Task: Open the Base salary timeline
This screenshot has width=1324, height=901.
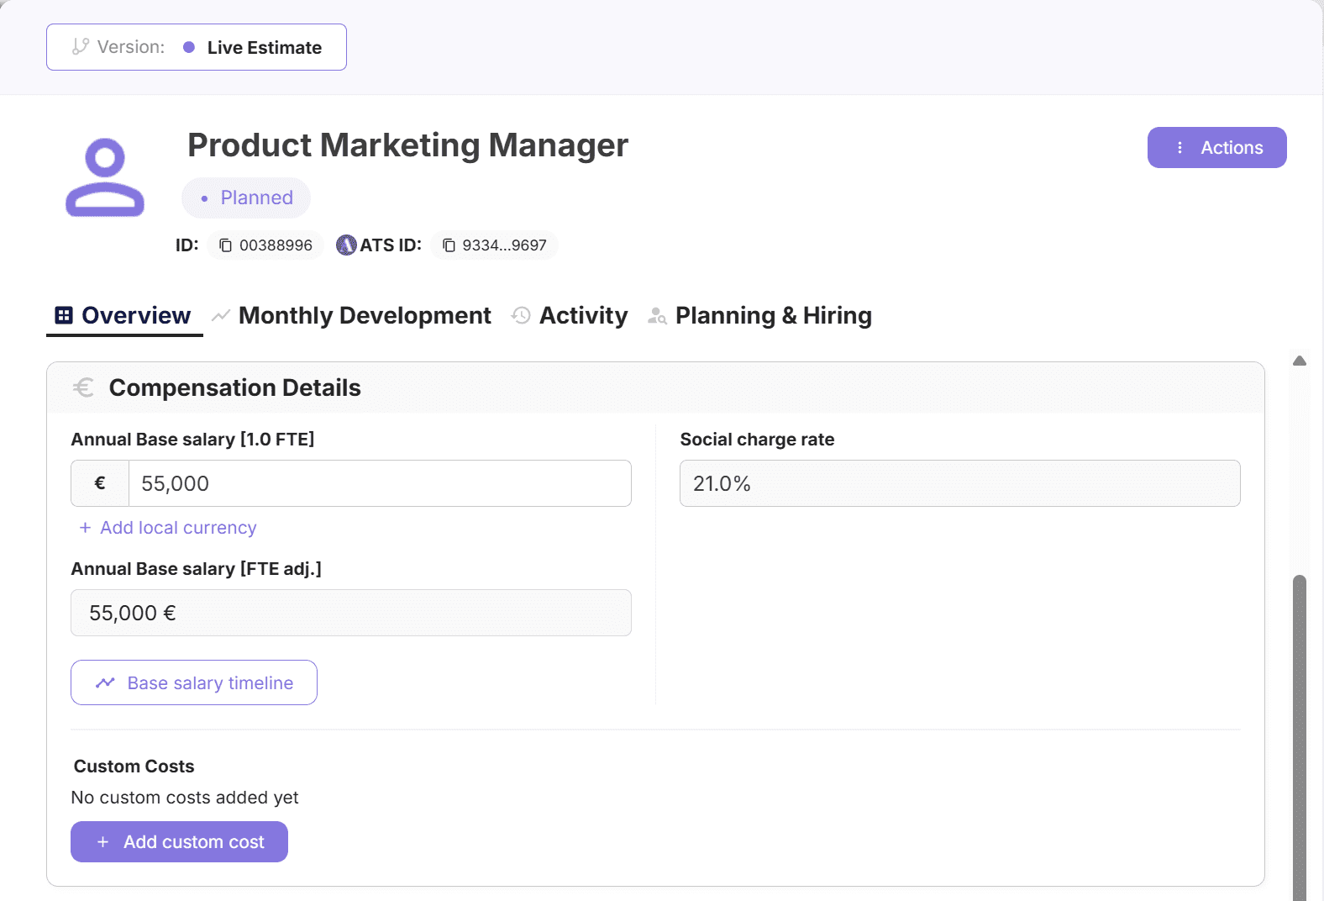Action: point(194,682)
